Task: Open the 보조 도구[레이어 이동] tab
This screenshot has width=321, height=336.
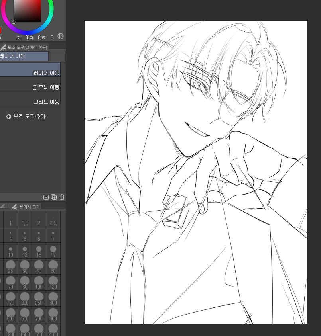Action: tap(24, 47)
